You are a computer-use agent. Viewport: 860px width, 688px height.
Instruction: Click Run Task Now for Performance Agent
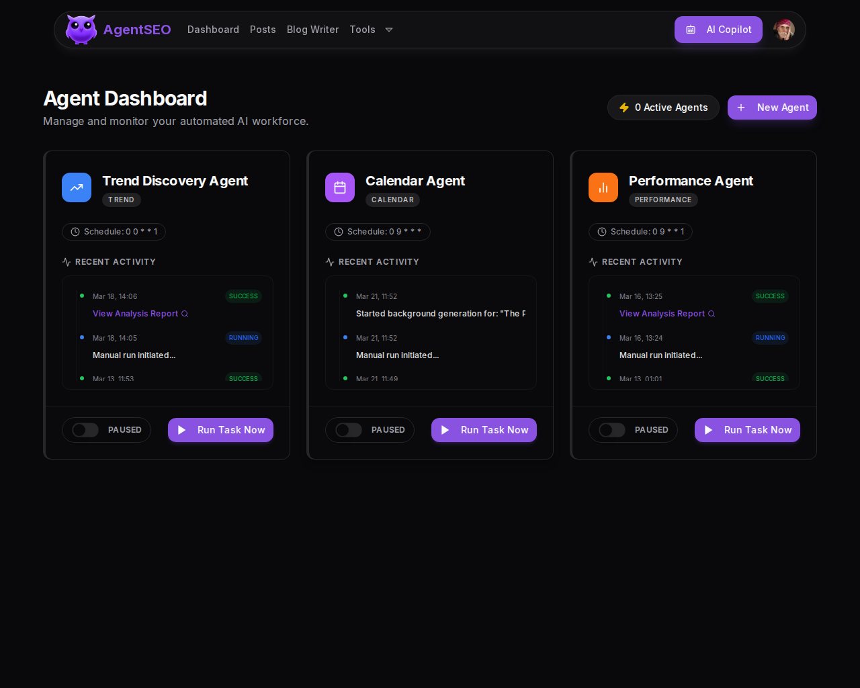click(747, 430)
